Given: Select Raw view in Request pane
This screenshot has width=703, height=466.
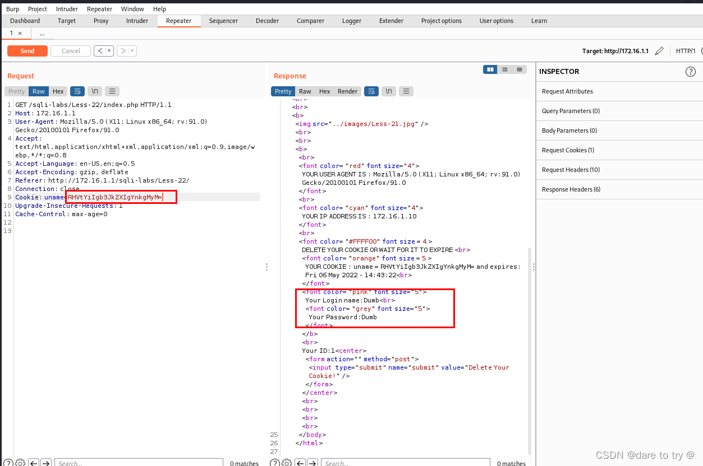Looking at the screenshot, I should click(39, 91).
